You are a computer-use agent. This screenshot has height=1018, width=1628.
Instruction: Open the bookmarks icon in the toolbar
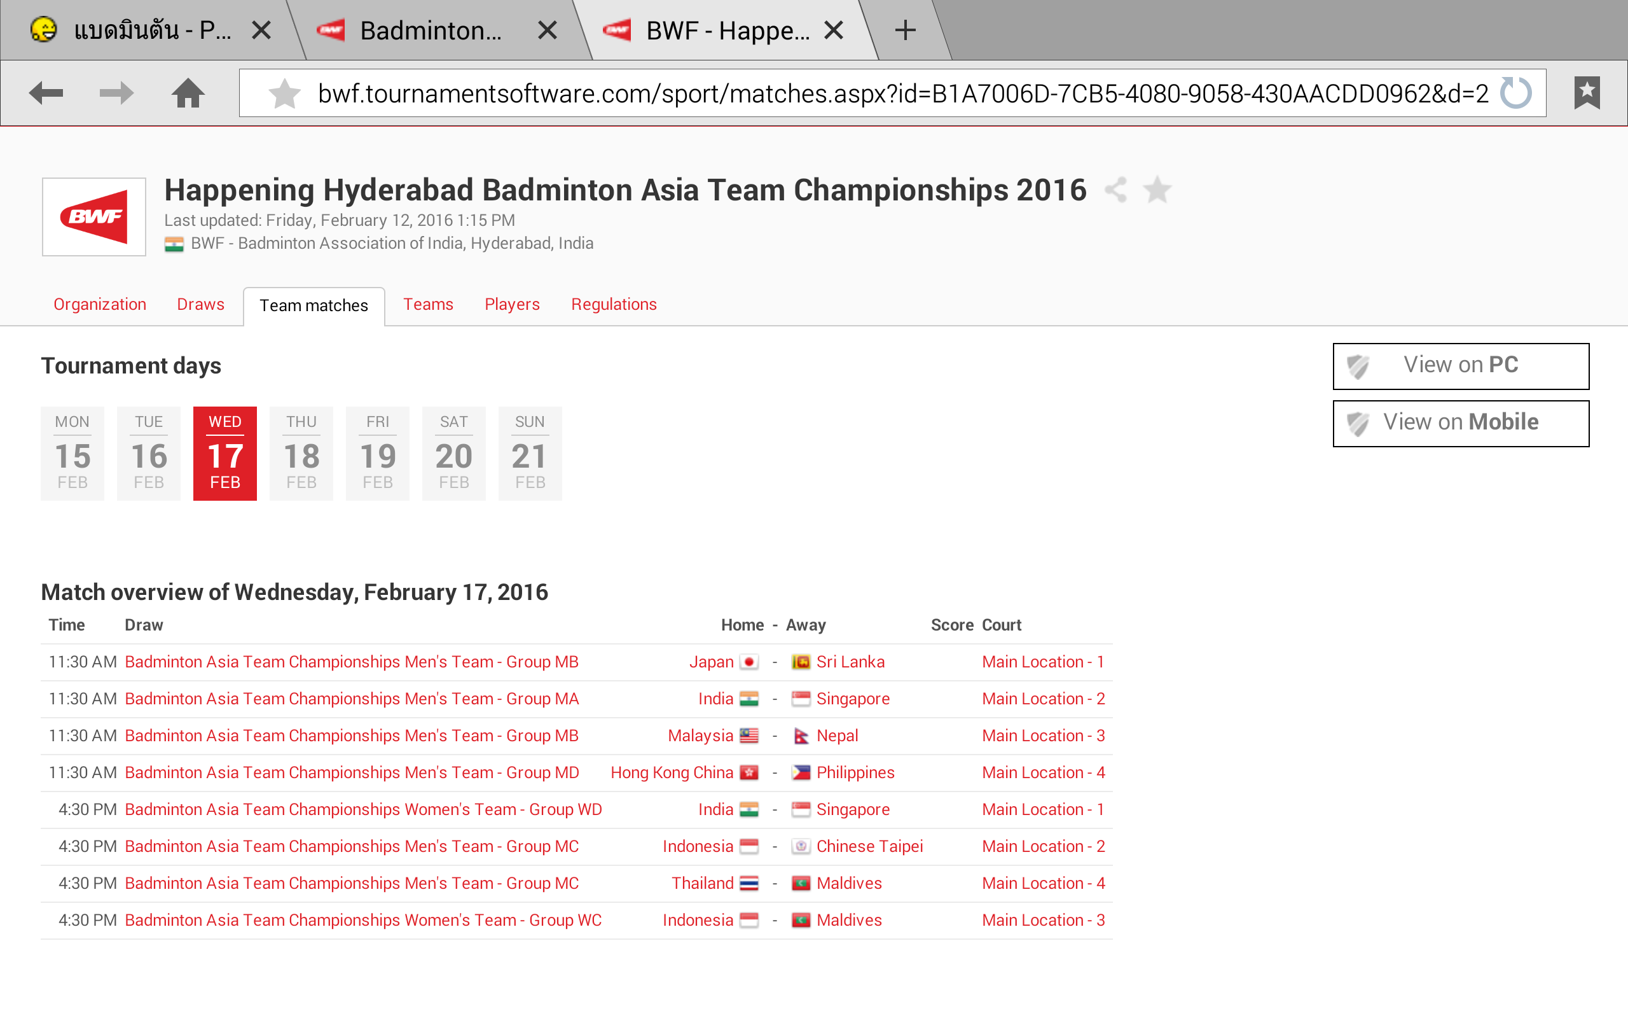(1586, 93)
